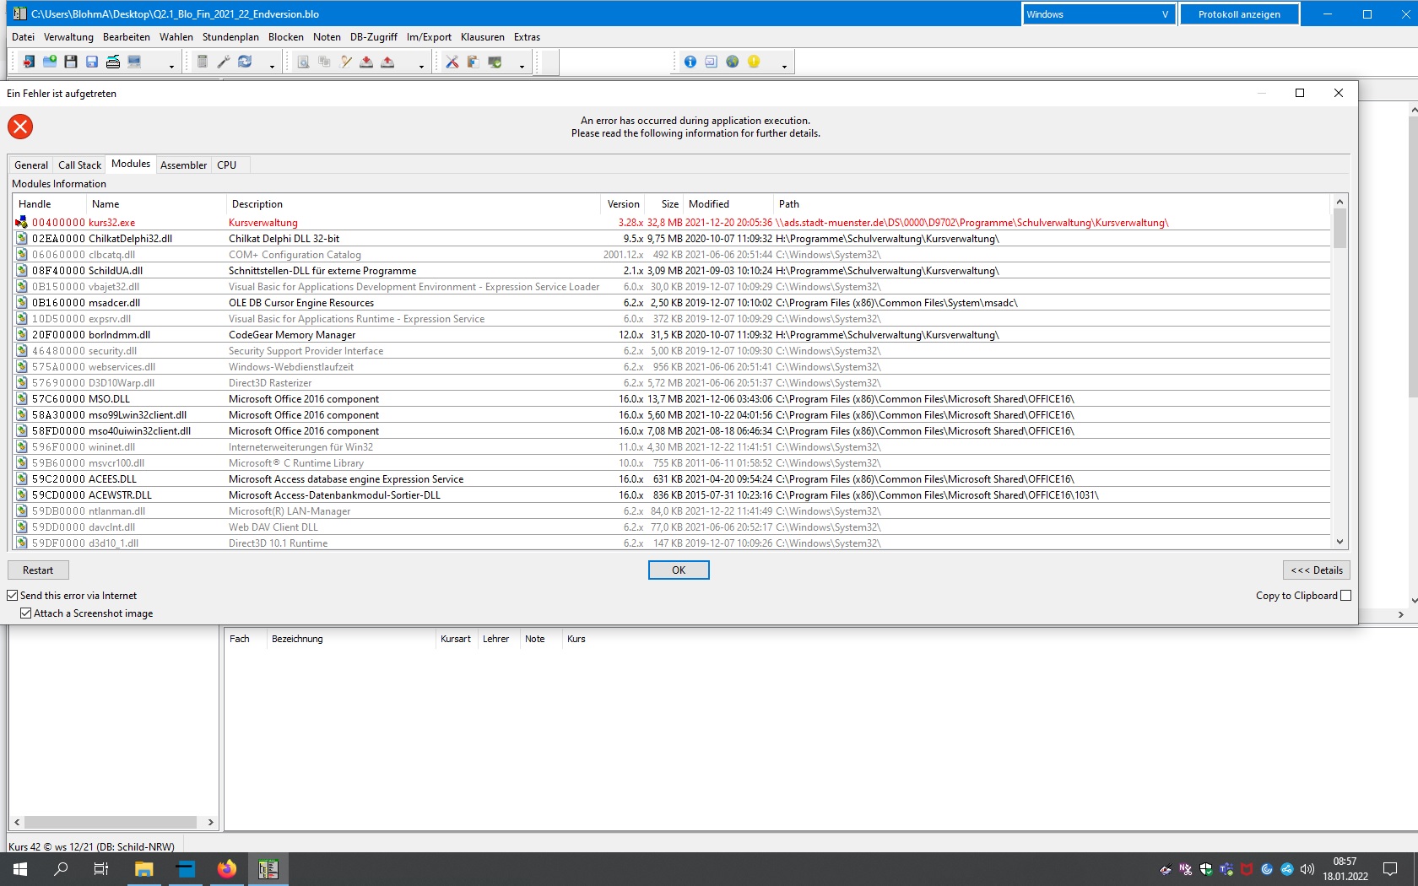The height and width of the screenshot is (886, 1418).
Task: Click the Restart button
Action: coord(38,570)
